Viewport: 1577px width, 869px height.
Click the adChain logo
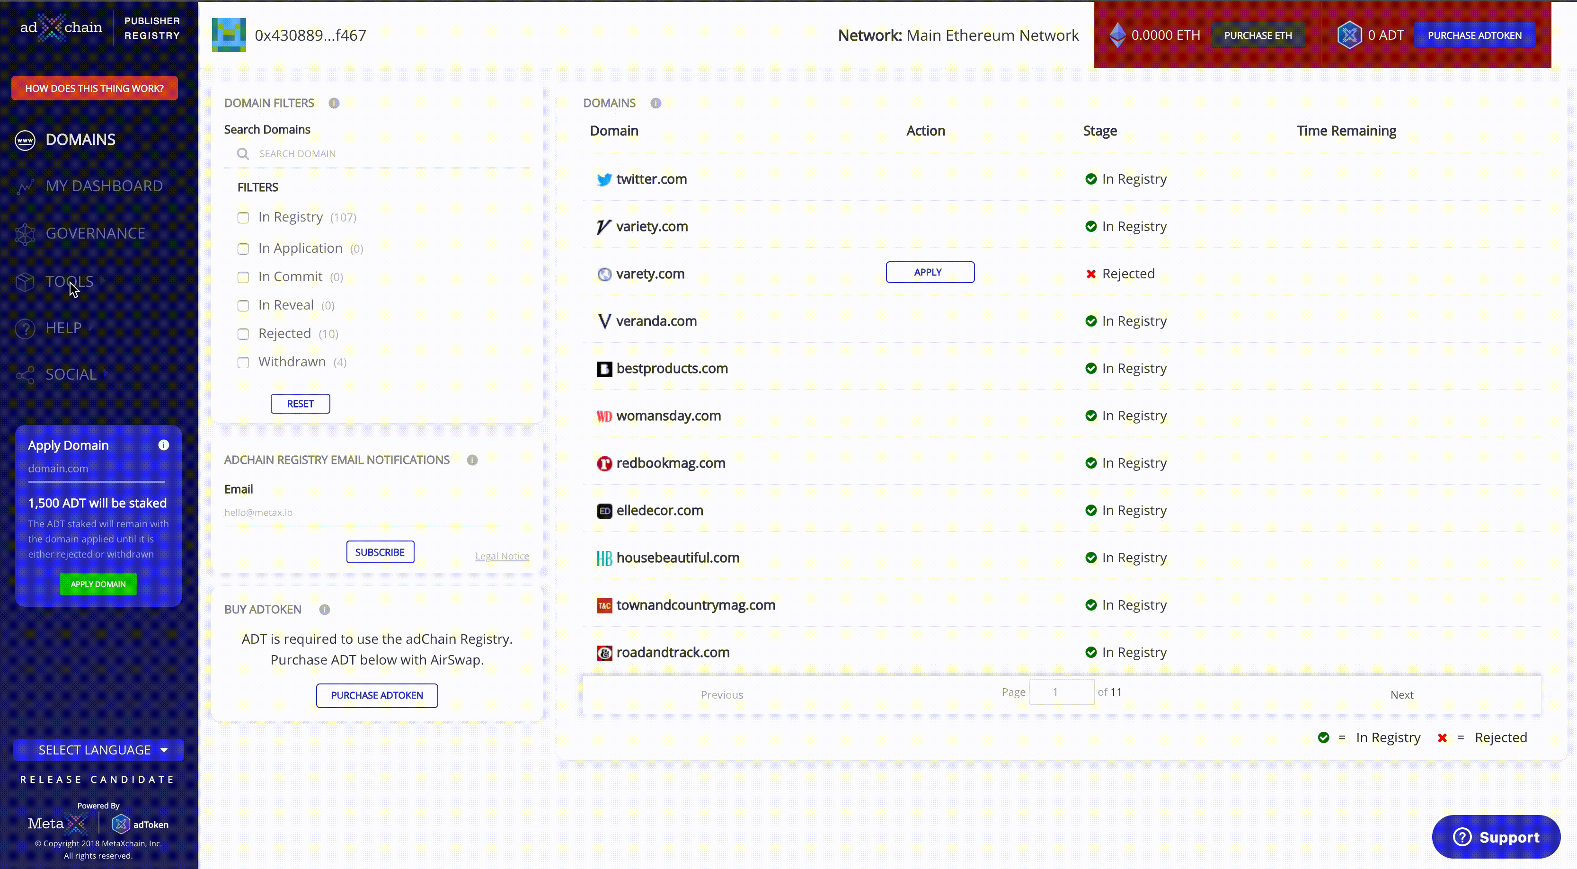(x=61, y=27)
